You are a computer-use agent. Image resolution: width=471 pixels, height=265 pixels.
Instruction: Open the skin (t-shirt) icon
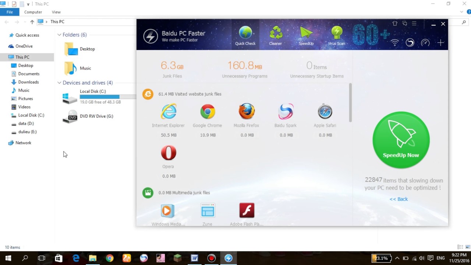[395, 24]
